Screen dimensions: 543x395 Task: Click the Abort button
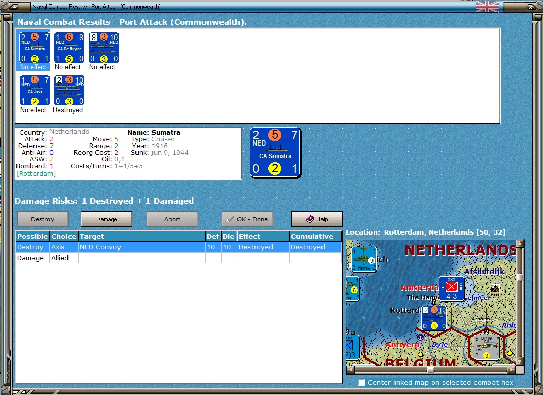pyautogui.click(x=173, y=219)
